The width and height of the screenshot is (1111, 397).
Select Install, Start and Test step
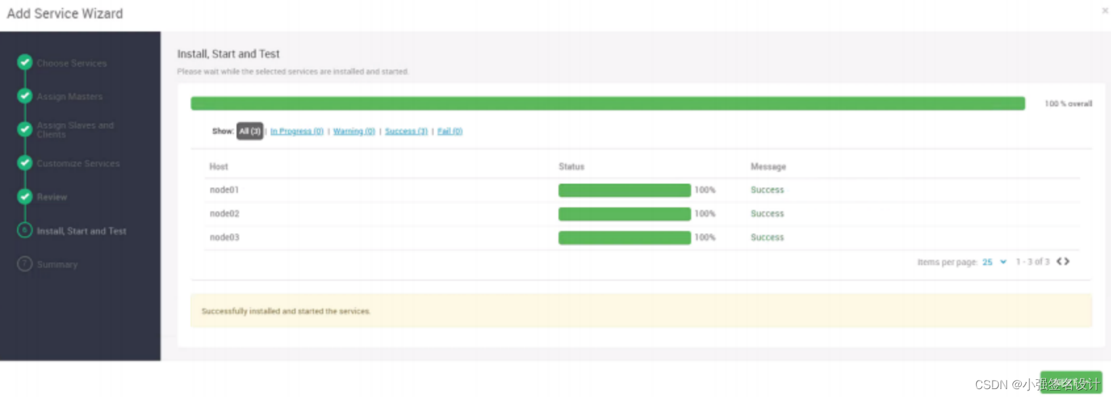click(x=81, y=231)
